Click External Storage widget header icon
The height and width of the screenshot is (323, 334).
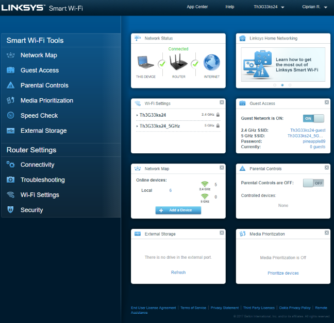click(138, 234)
